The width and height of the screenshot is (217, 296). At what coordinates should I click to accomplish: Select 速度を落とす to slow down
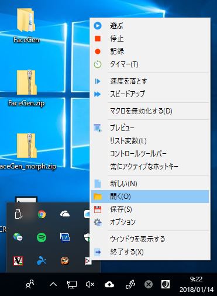[150, 81]
